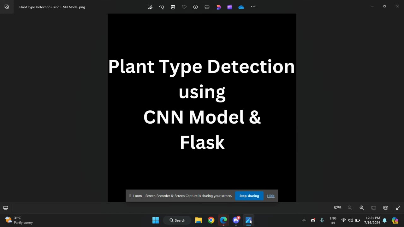
Task: Click the Discord icon in system tray
Action: [x=313, y=220]
